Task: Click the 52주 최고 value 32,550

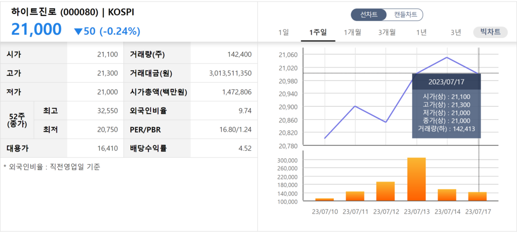Action: click(x=108, y=111)
